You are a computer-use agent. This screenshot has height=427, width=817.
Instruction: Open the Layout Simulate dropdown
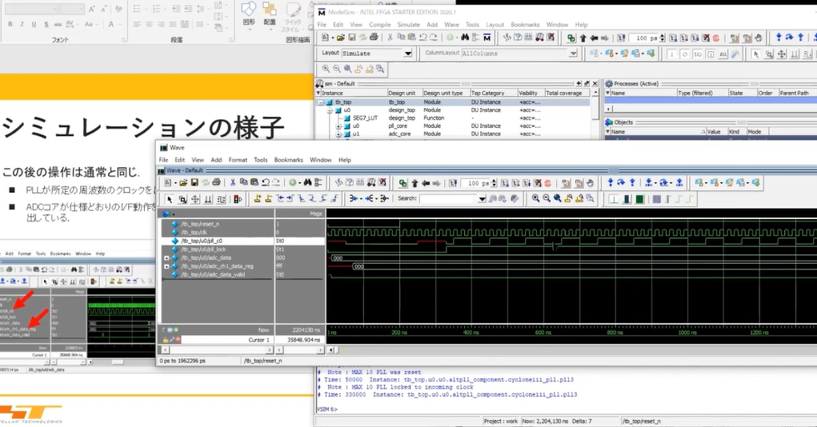(408, 54)
